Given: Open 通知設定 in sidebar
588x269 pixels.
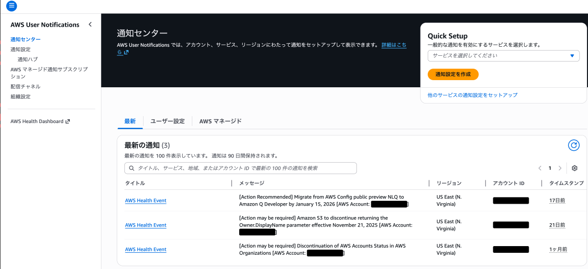Looking at the screenshot, I should [x=21, y=49].
